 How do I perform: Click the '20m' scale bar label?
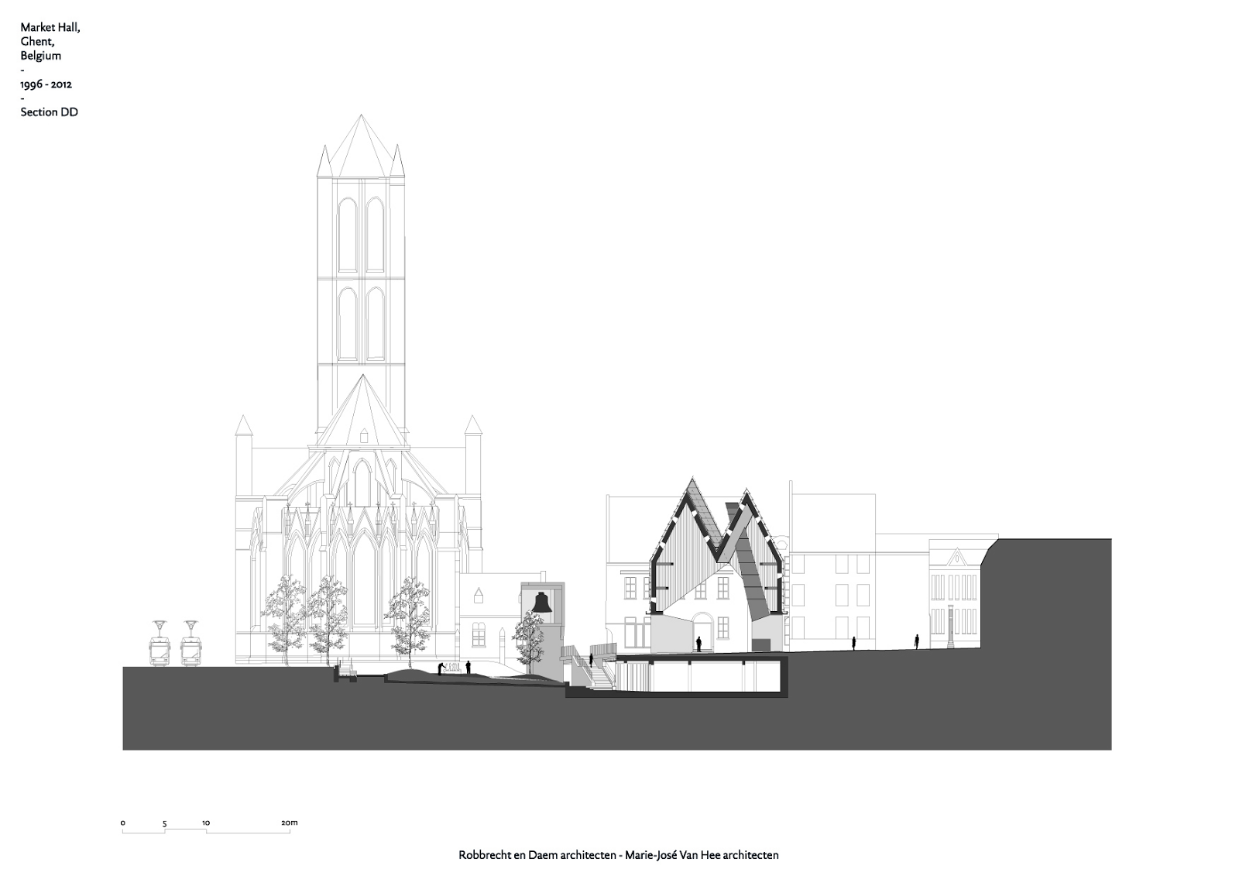click(289, 823)
